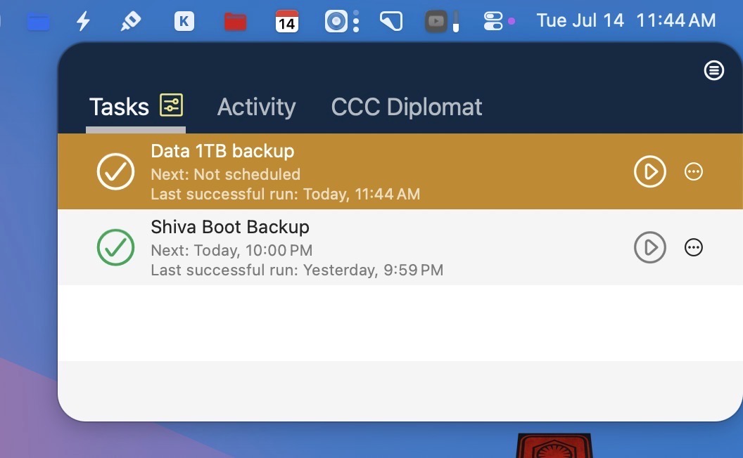Run the Data 1TB backup task

click(x=649, y=171)
